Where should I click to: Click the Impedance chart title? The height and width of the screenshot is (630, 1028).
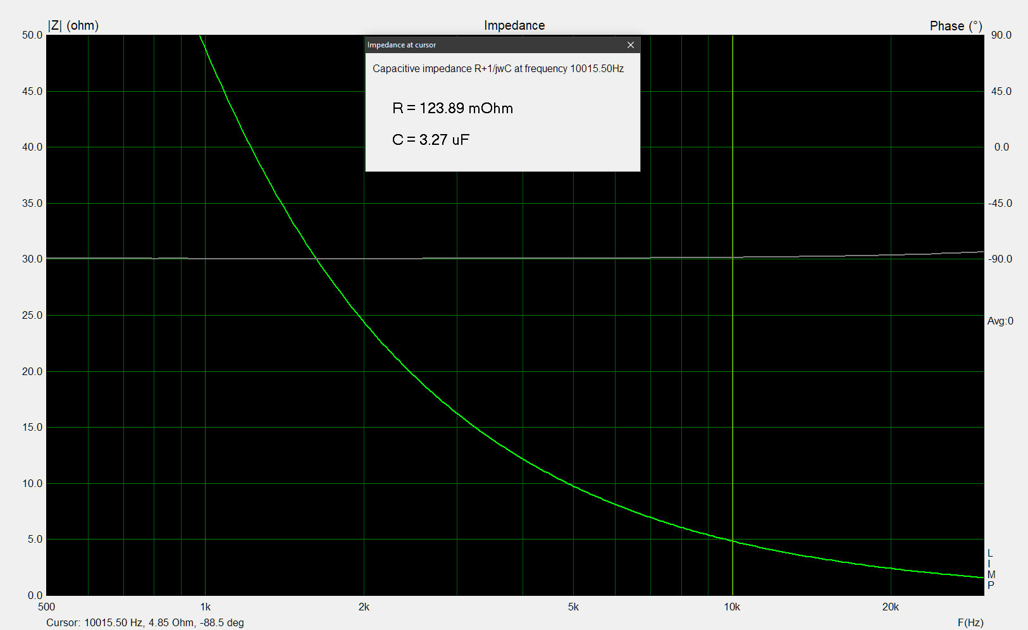pyautogui.click(x=514, y=25)
